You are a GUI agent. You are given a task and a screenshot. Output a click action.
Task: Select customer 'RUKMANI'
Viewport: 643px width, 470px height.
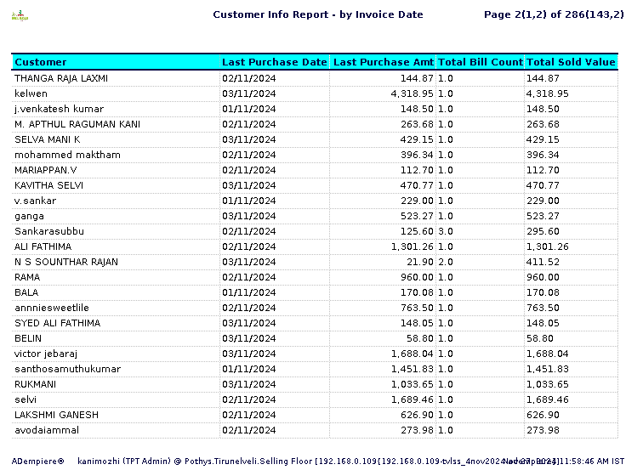click(x=35, y=384)
